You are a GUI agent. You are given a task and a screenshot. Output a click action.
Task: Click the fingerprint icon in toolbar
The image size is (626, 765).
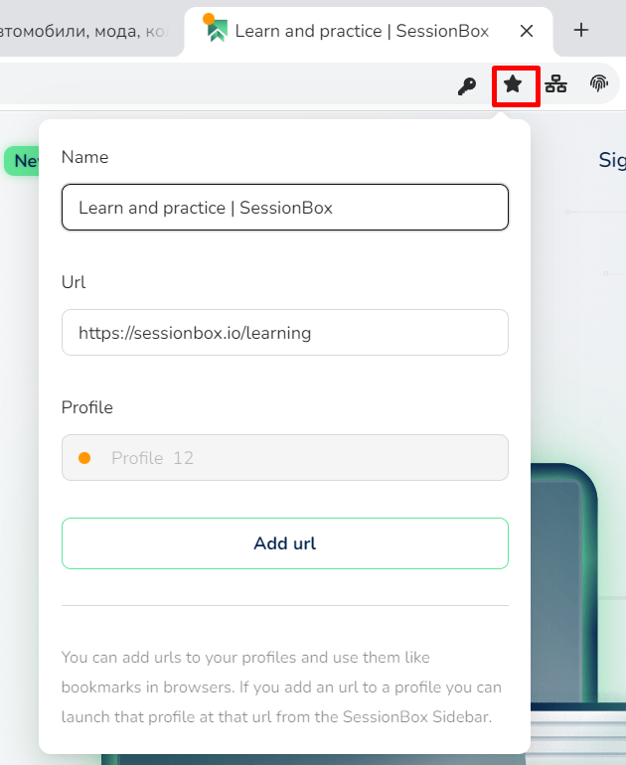click(x=599, y=83)
